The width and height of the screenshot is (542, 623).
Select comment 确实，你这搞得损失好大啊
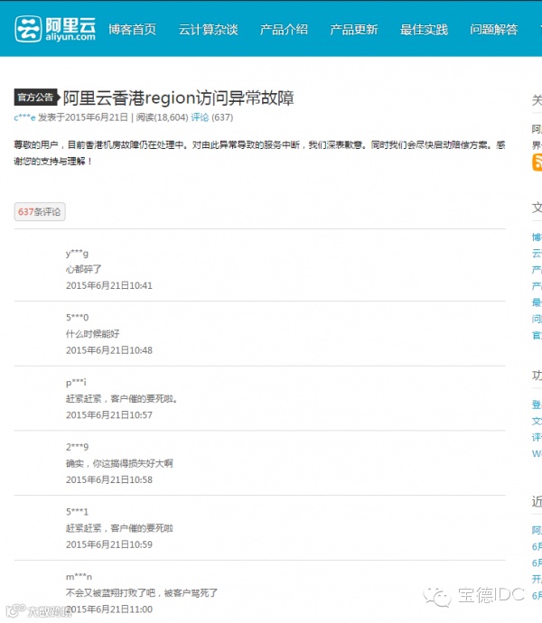pos(119,463)
